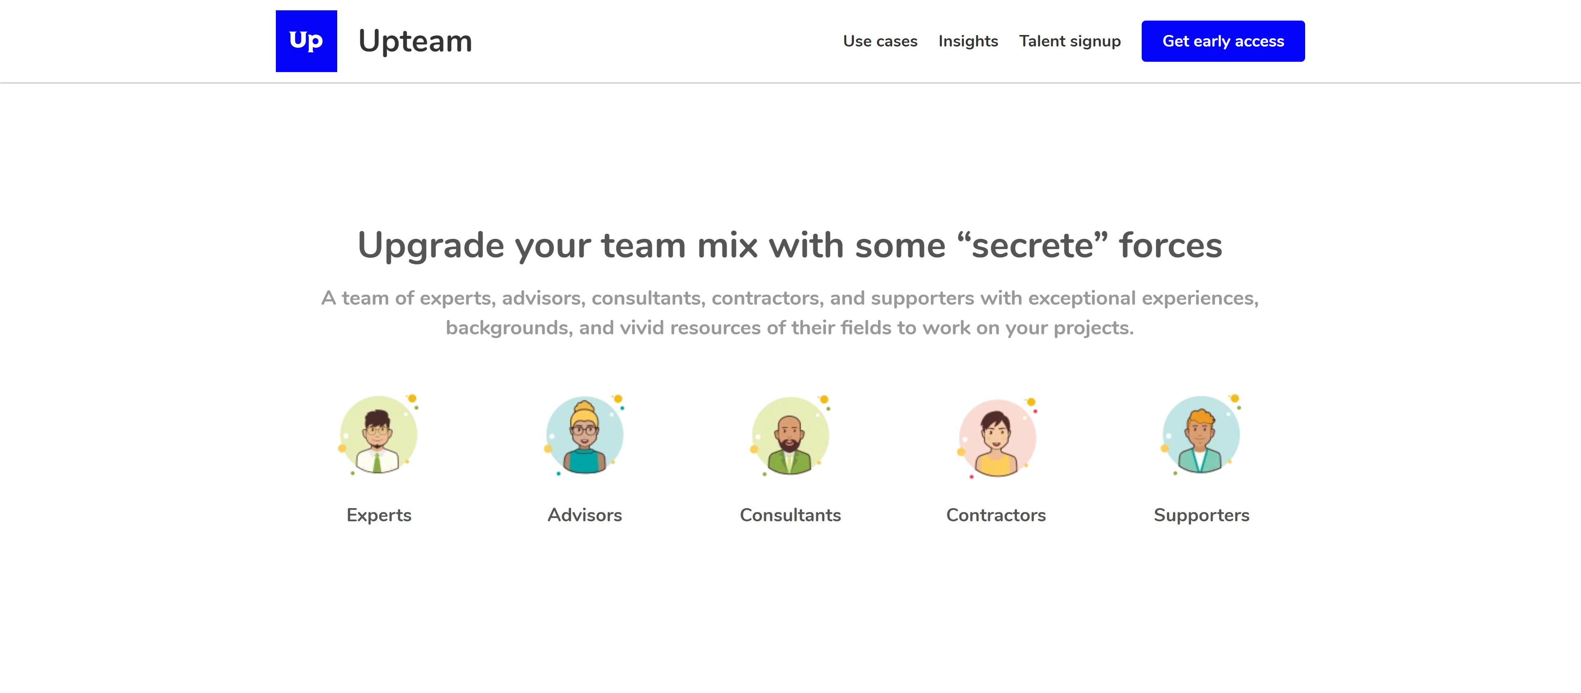Select the Advisors label
Screen dimensions: 1581x693
pyautogui.click(x=584, y=515)
